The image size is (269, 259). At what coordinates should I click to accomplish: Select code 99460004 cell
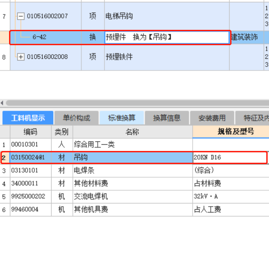tap(31, 210)
